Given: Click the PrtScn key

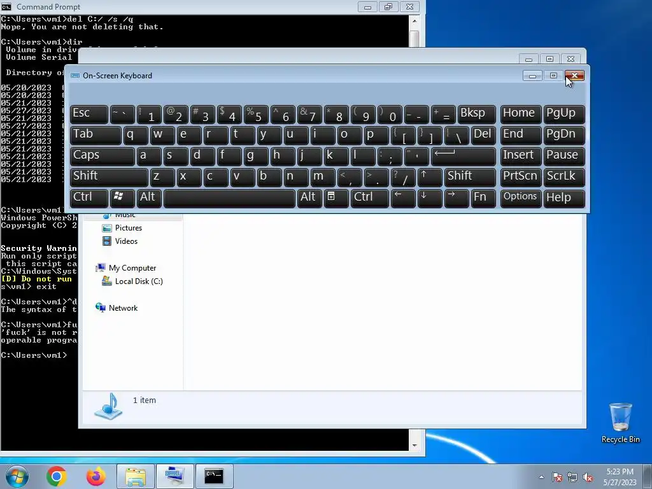Looking at the screenshot, I should 521,177.
